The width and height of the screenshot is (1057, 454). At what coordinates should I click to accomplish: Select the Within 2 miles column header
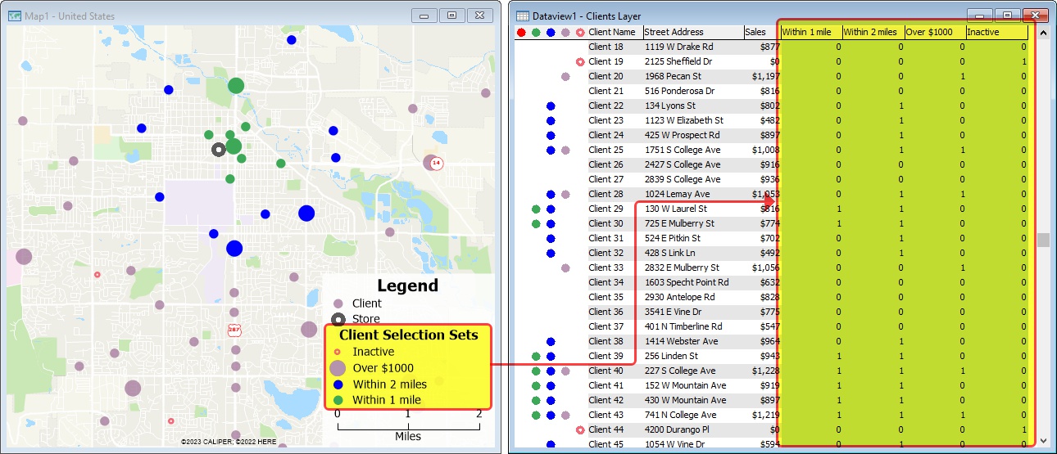click(872, 33)
